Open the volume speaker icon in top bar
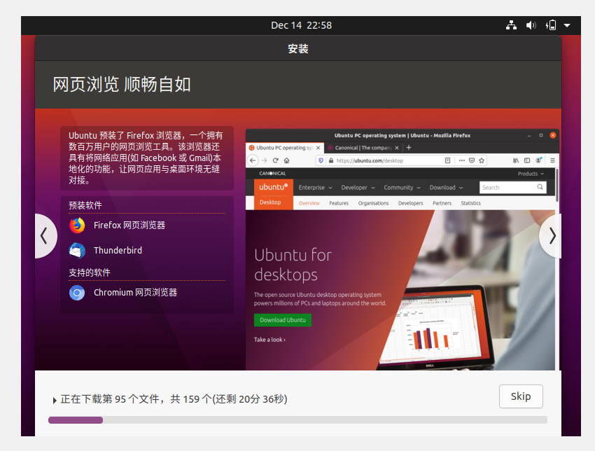 click(x=531, y=25)
